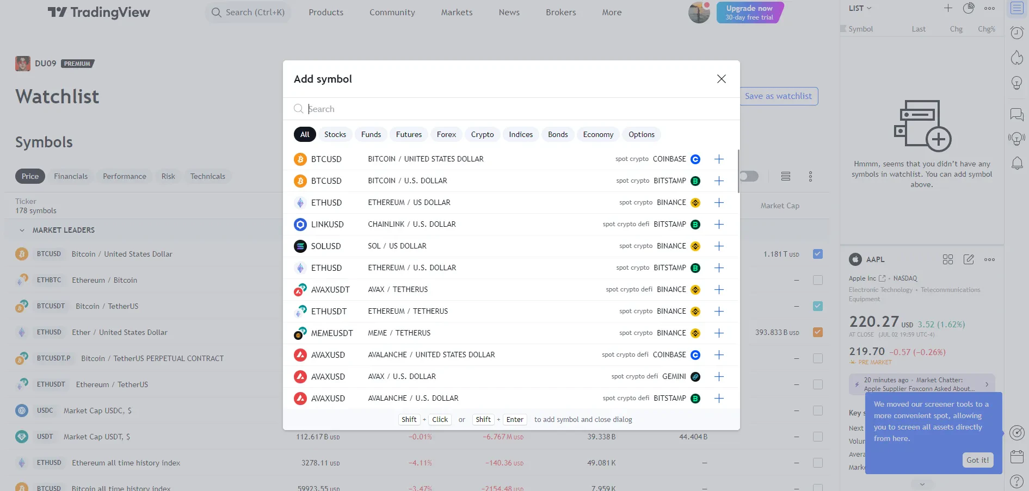Open top Search (Ctrl+K) box
The height and width of the screenshot is (491, 1029).
pos(248,13)
